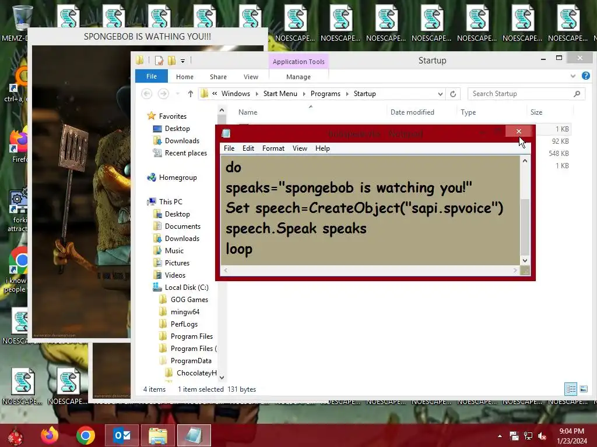Open Chrome from the taskbar
The width and height of the screenshot is (597, 447).
[x=86, y=435]
